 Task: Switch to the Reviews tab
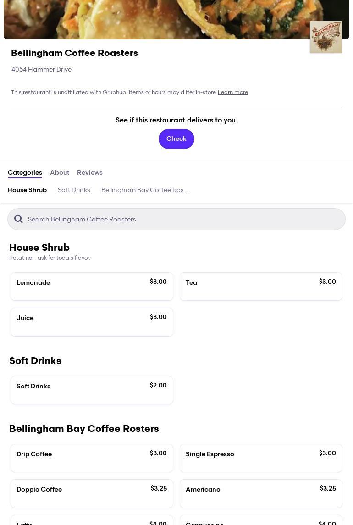90,172
